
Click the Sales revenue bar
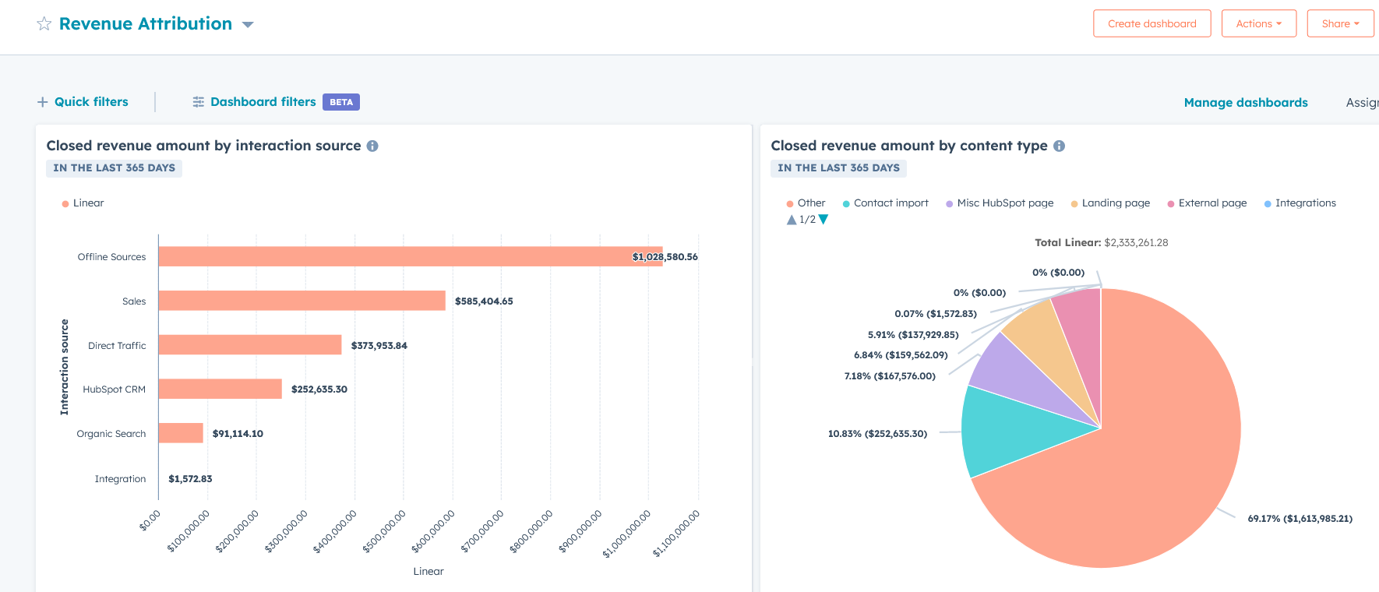pyautogui.click(x=302, y=301)
